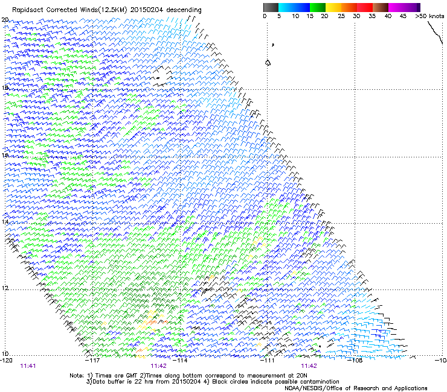Click the purple '11:41' swath time label

pyautogui.click(x=28, y=366)
